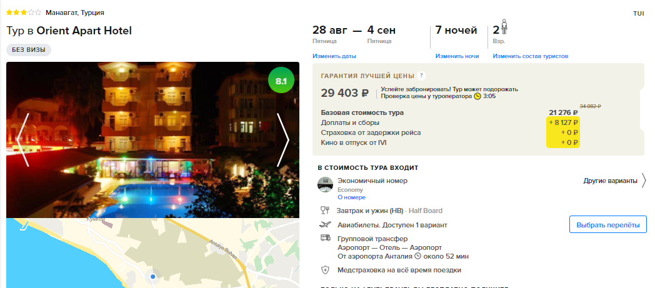Click the airplane icon next to Авиабилеты
This screenshot has width=655, height=288.
pyautogui.click(x=325, y=224)
